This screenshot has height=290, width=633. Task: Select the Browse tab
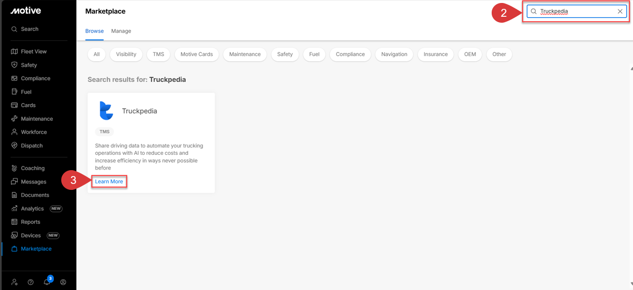tap(94, 31)
